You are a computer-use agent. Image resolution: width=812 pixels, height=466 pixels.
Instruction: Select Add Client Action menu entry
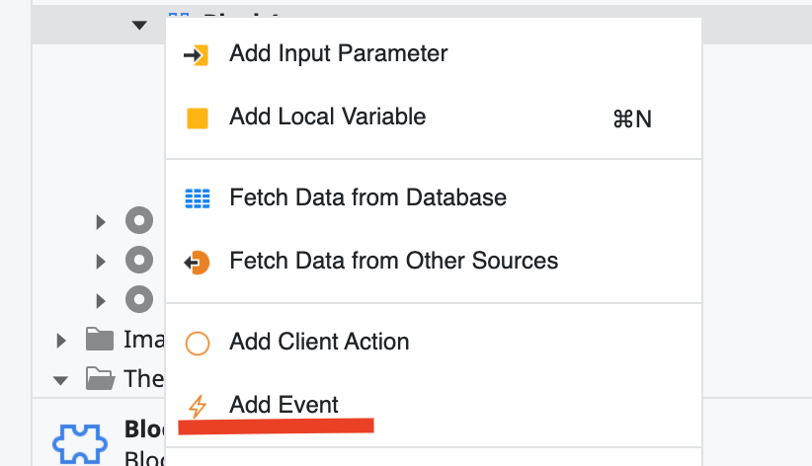(319, 343)
